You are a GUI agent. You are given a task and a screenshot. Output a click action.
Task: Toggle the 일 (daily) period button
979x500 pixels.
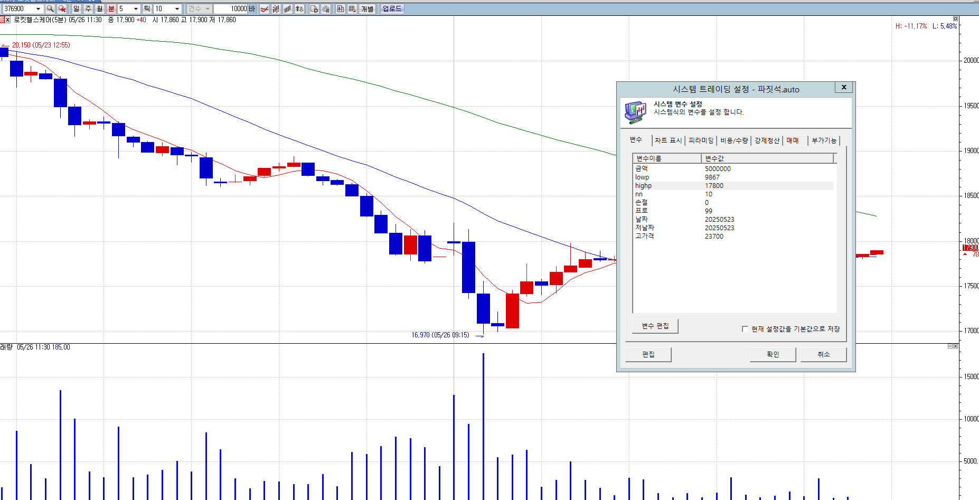pyautogui.click(x=77, y=9)
